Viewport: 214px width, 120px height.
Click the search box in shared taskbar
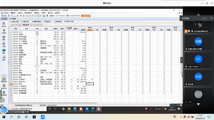pyautogui.click(x=27, y=109)
